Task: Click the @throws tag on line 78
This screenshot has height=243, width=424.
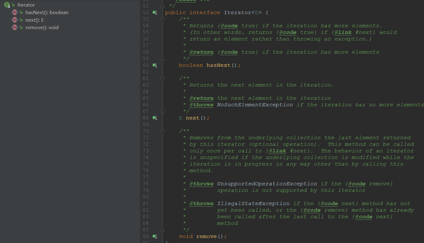Action: pyautogui.click(x=201, y=184)
